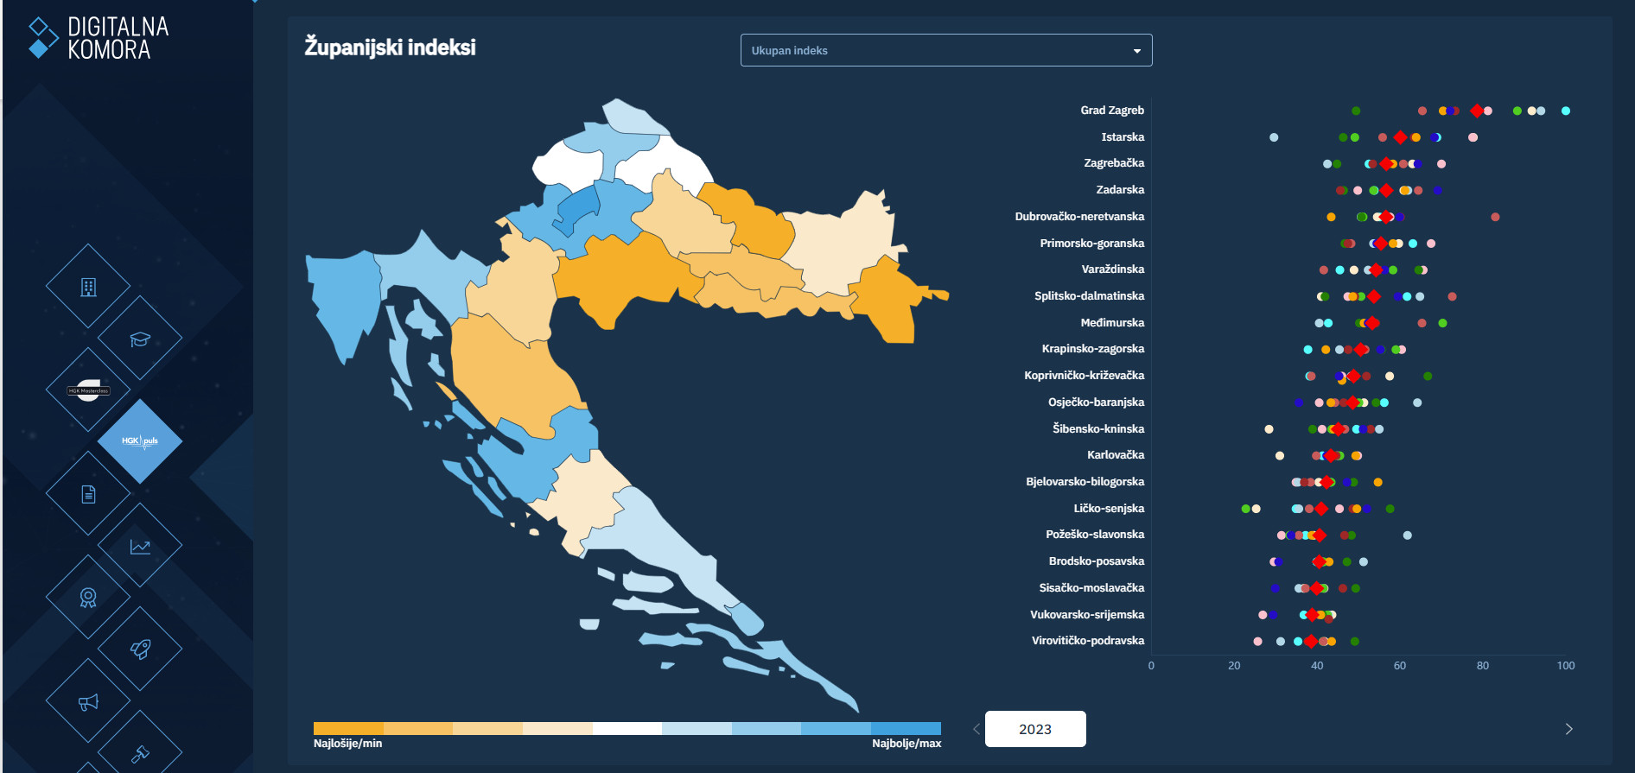The height and width of the screenshot is (773, 1635).
Task: Select the HGK puls tile
Action: [140, 441]
